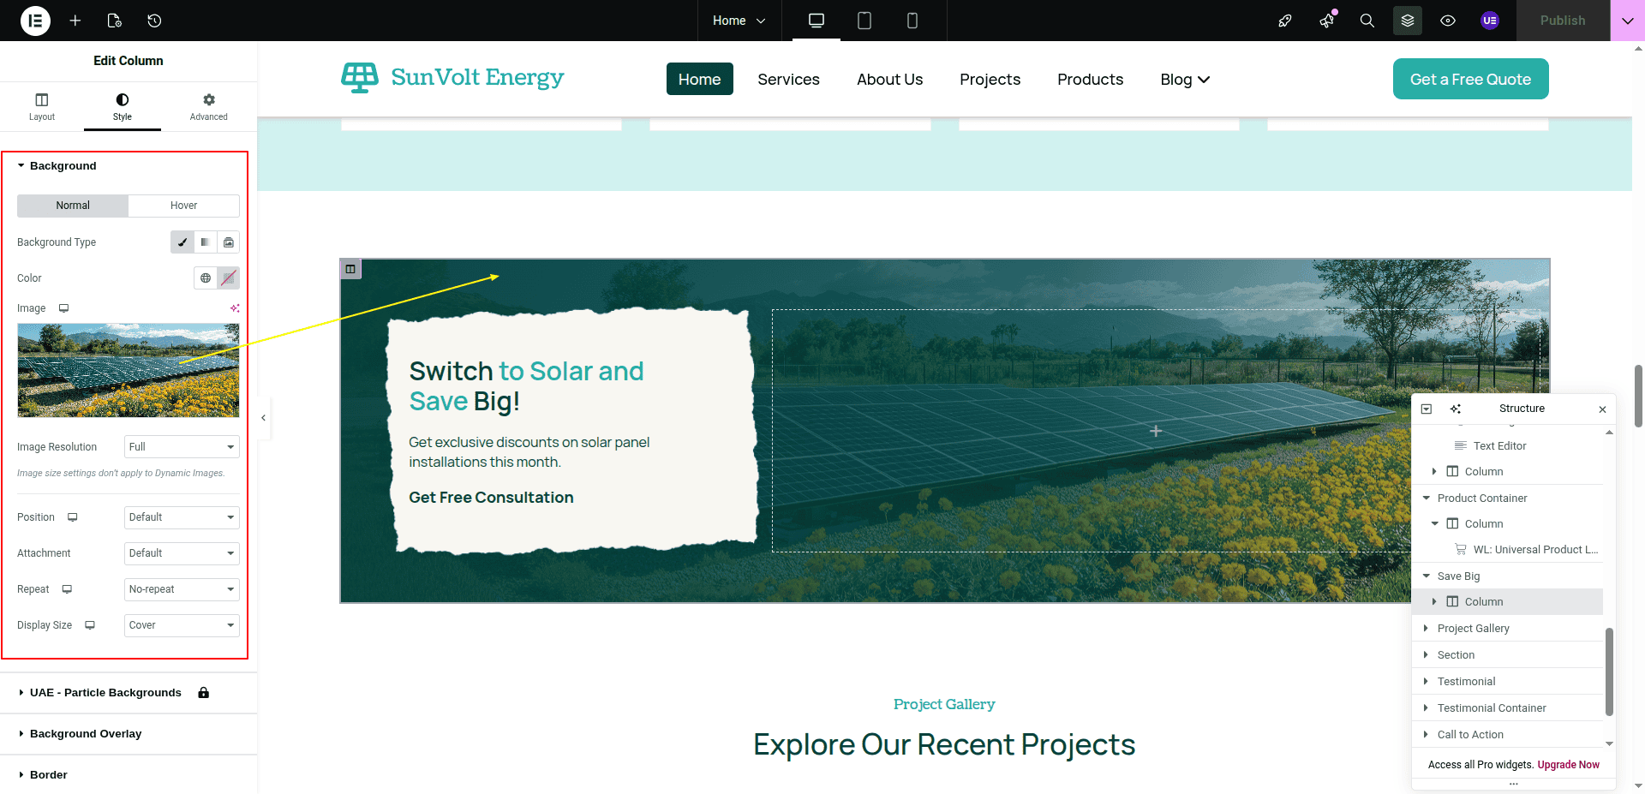
Task: Click the Get a Free Quote button
Action: (x=1470, y=79)
